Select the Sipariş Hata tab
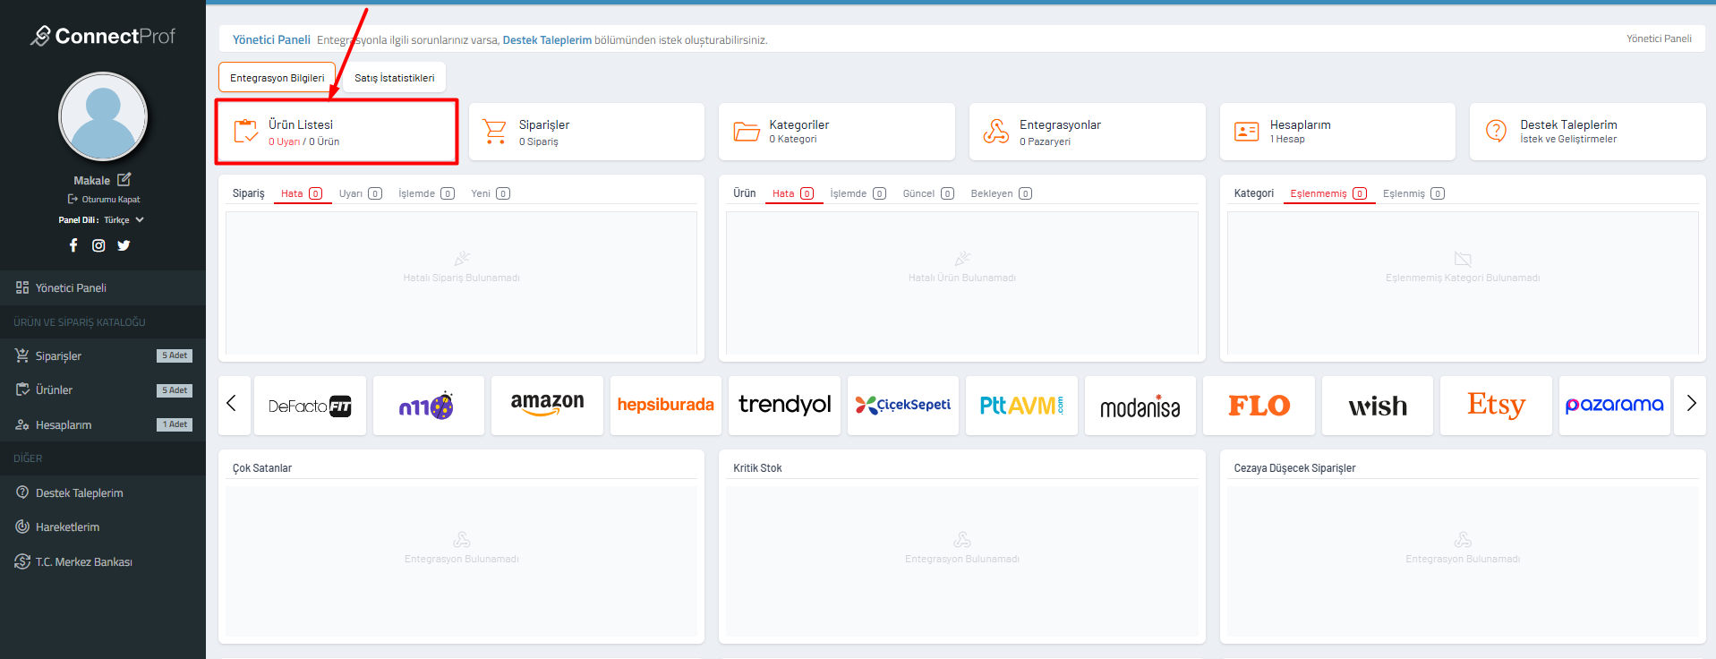The height and width of the screenshot is (659, 1716). point(302,193)
